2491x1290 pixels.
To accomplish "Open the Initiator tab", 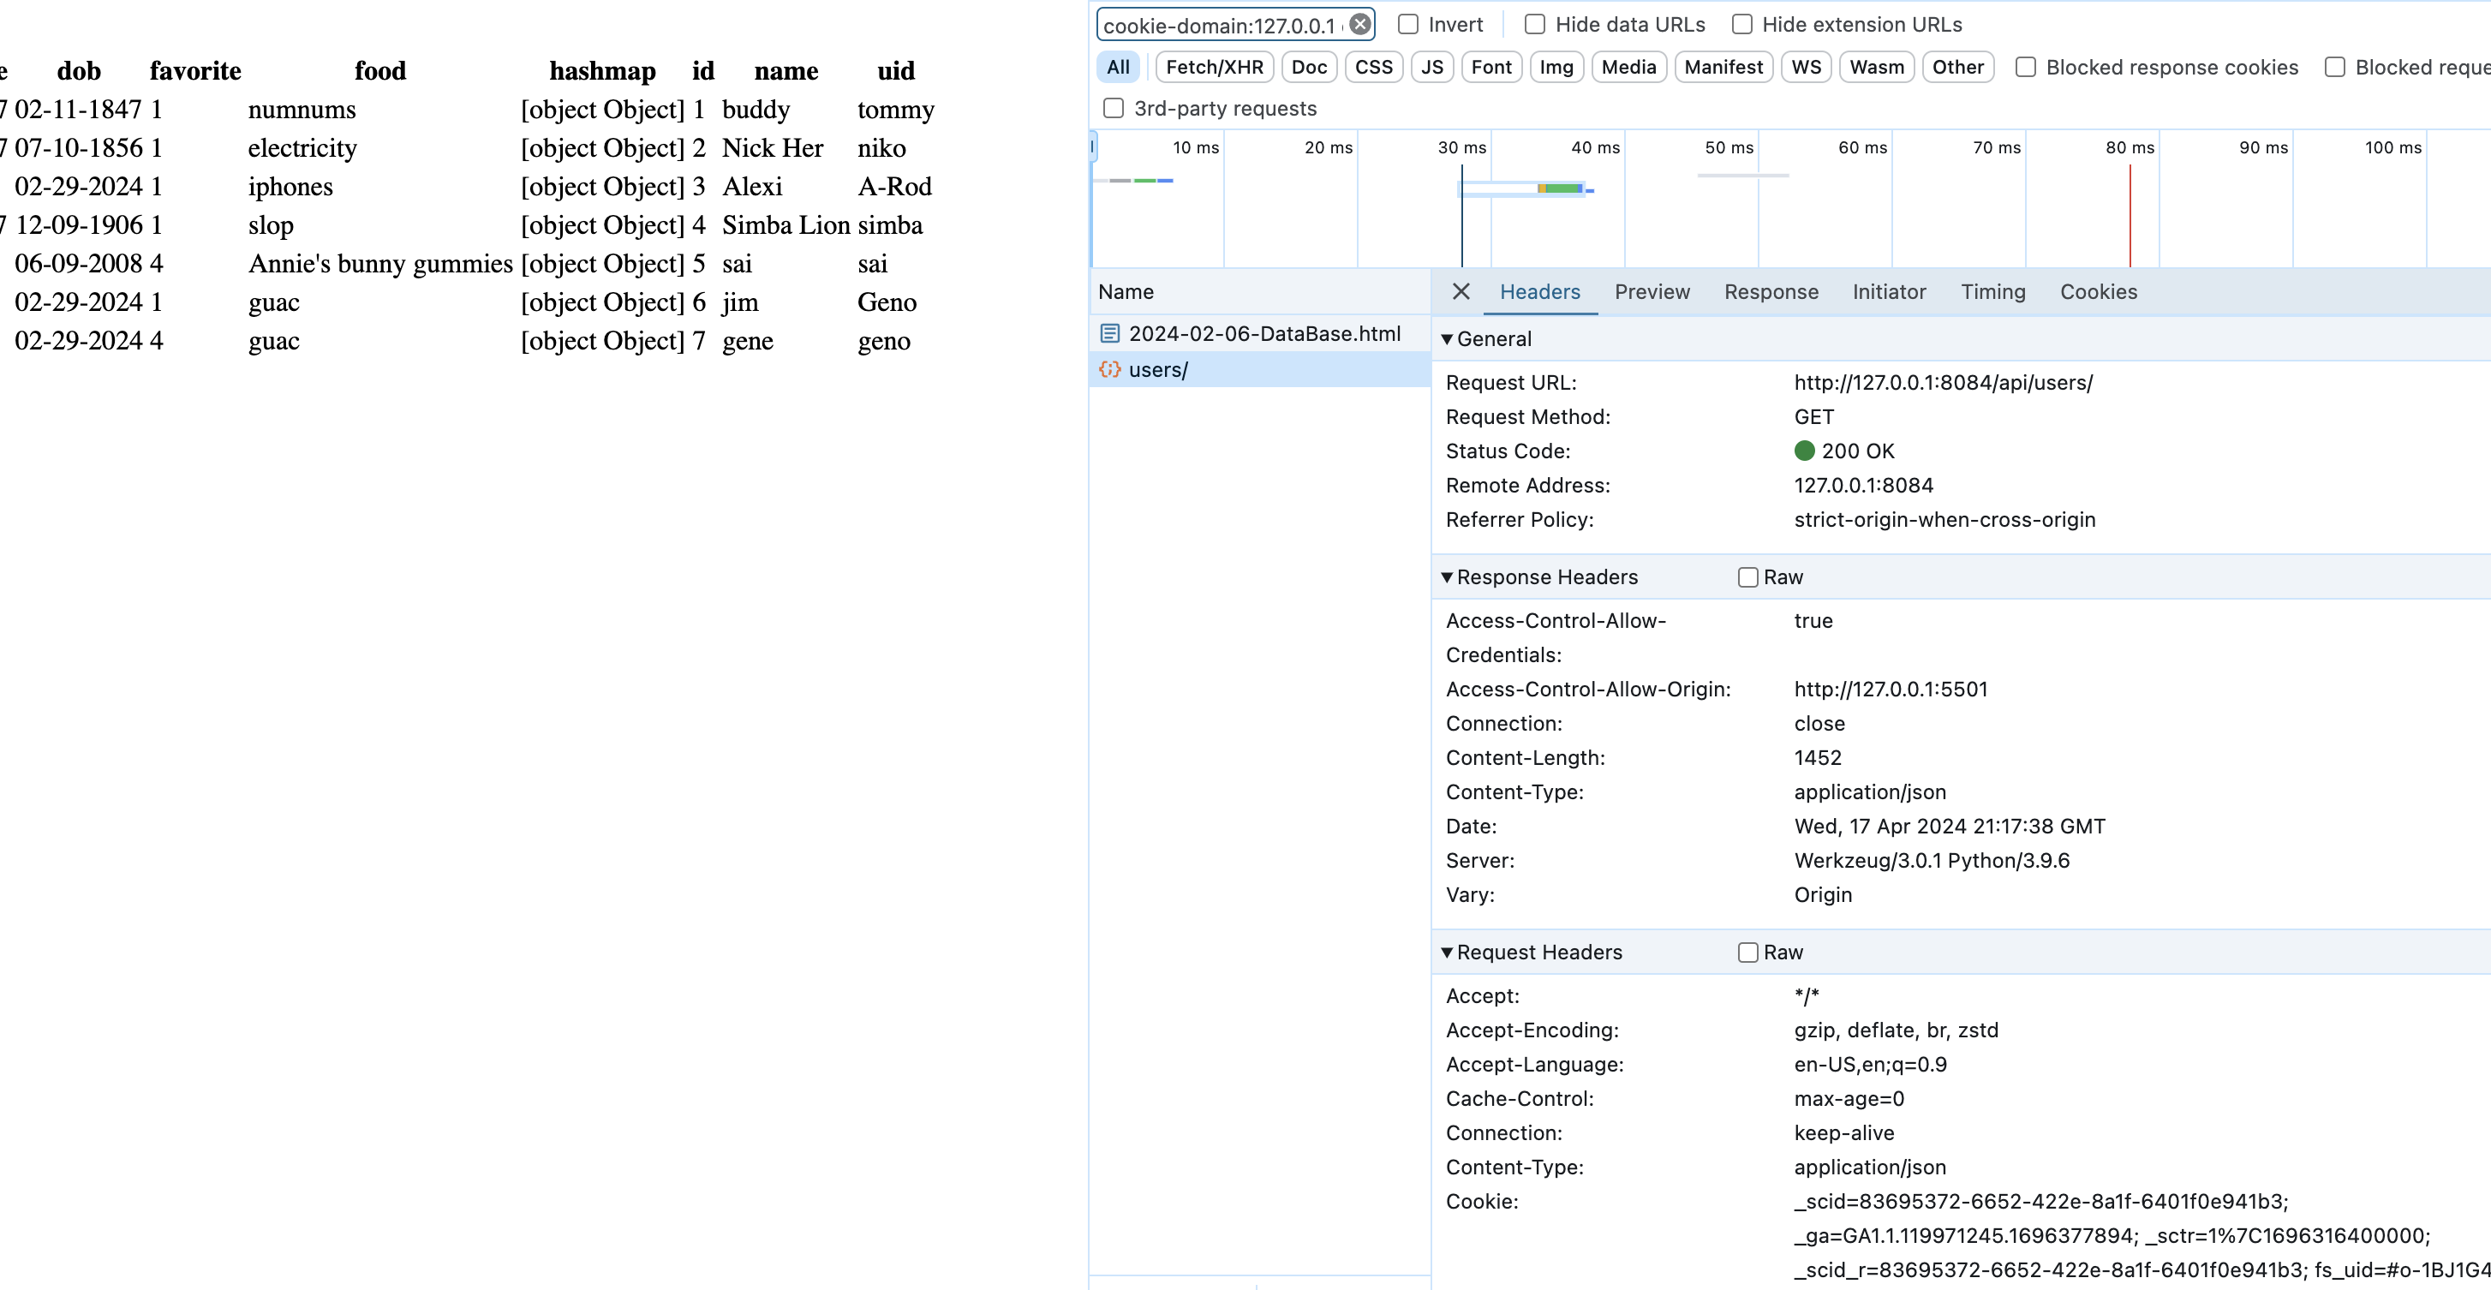I will [1889, 292].
